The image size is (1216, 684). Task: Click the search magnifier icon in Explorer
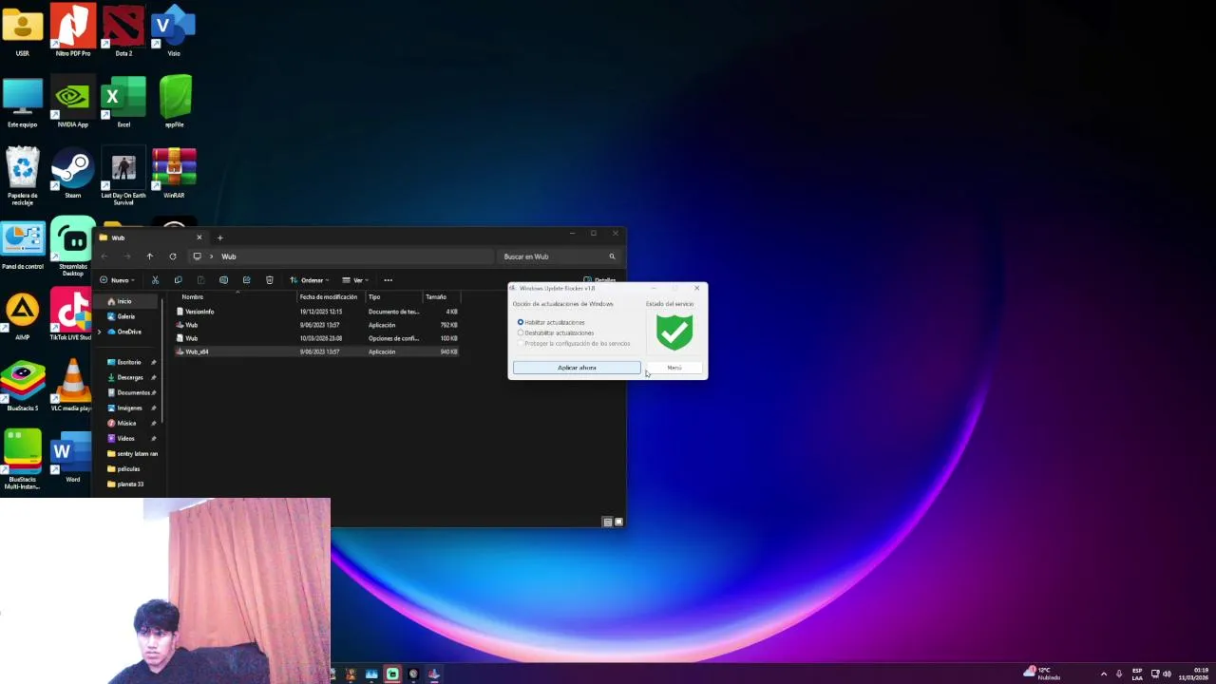612,256
